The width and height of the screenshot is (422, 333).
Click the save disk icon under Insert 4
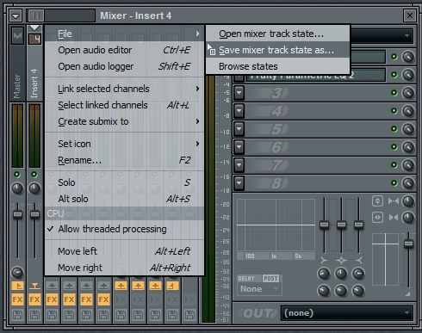click(x=34, y=315)
